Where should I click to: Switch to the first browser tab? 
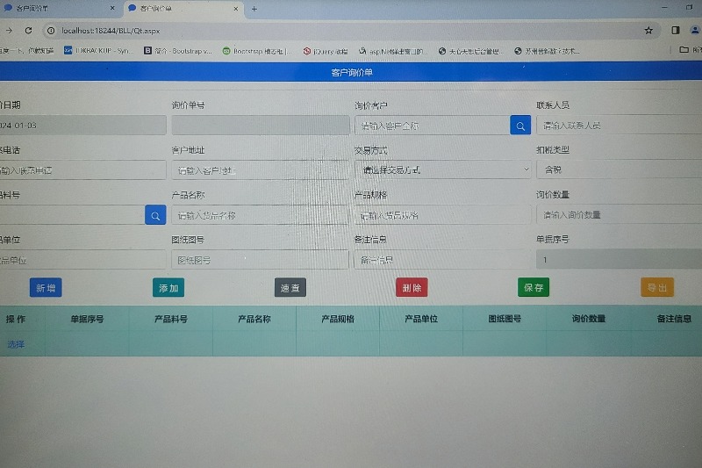(57, 9)
